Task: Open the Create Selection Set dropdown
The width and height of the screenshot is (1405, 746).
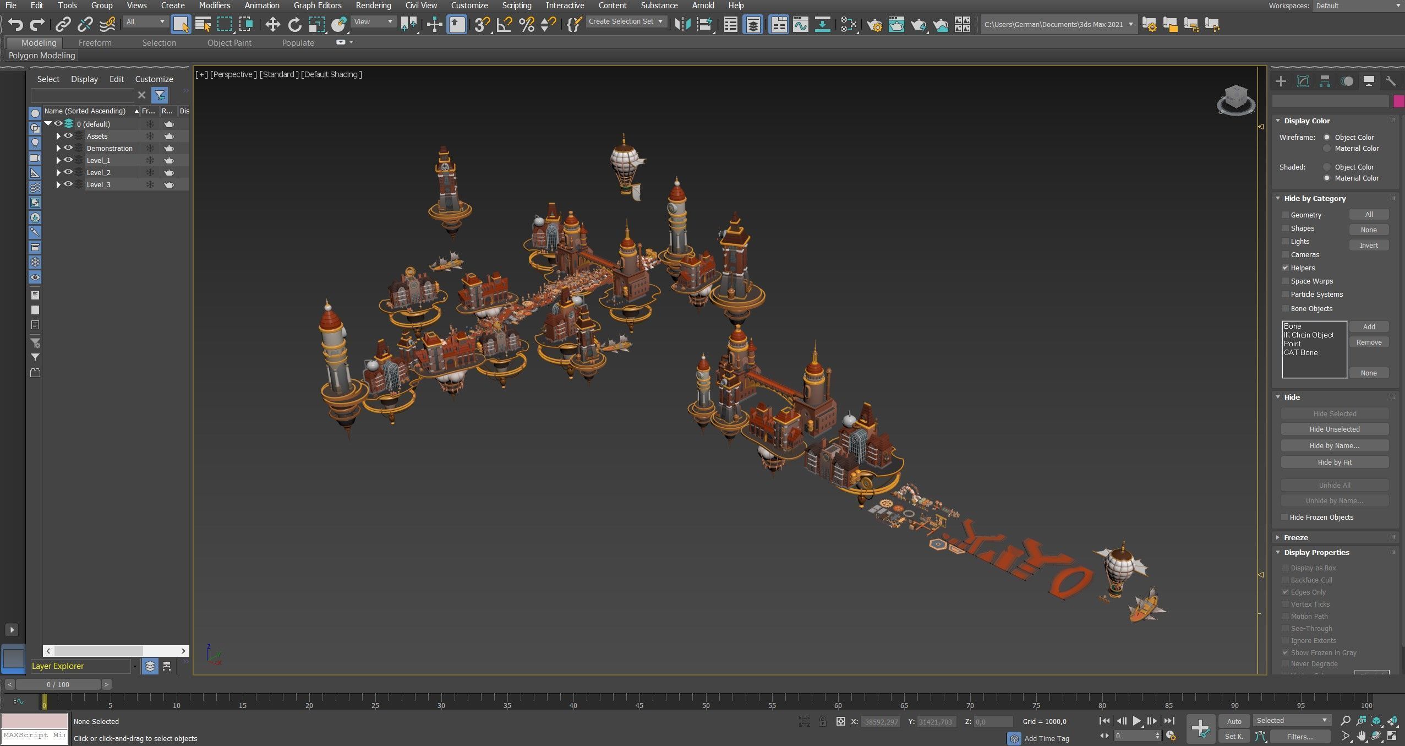Action: click(x=626, y=21)
